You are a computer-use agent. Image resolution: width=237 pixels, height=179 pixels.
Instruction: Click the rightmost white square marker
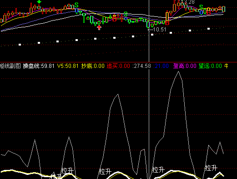[x=209, y=29]
